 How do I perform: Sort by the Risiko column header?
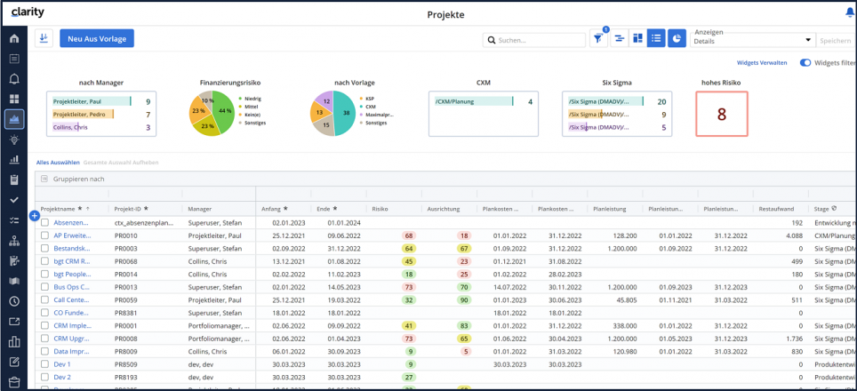click(x=380, y=209)
